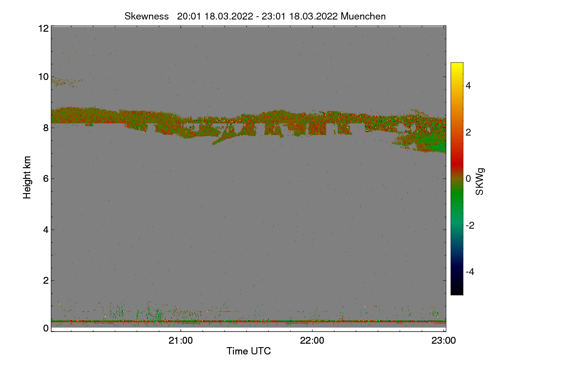Image resolution: width=586 pixels, height=390 pixels.
Task: Click the 4 km height tick label
Action: point(45,230)
